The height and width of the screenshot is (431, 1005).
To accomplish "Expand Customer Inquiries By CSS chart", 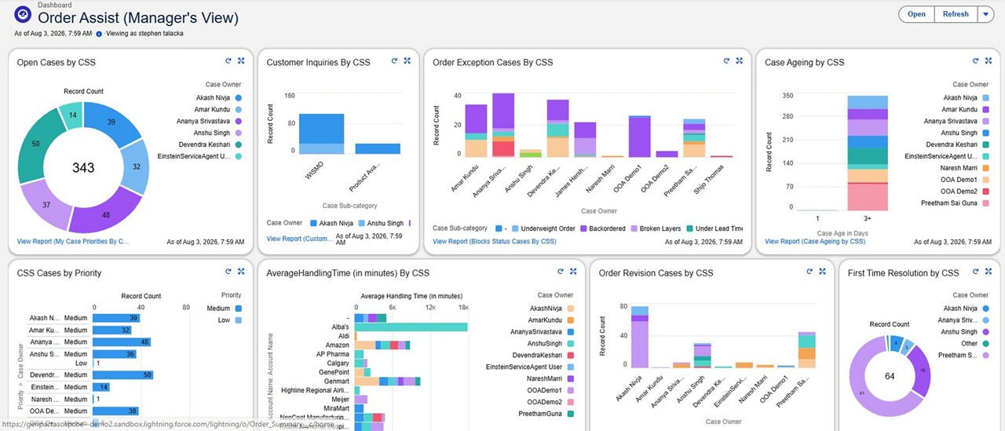I will click(x=407, y=60).
